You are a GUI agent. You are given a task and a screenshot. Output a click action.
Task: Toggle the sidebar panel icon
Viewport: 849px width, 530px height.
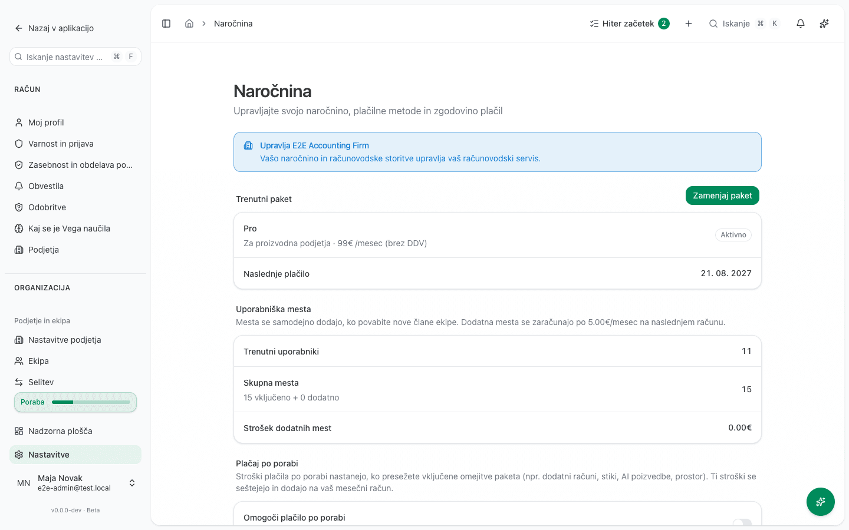pyautogui.click(x=166, y=24)
